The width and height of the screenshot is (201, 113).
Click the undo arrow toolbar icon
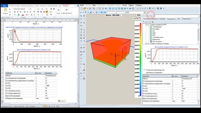(106, 8)
